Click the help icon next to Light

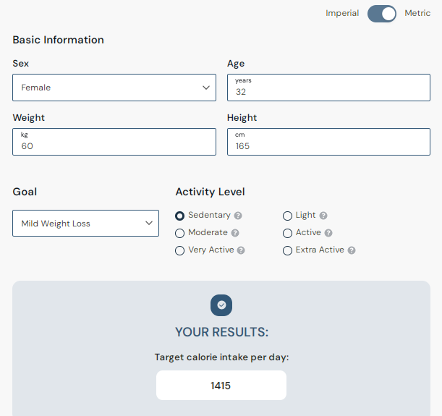323,216
